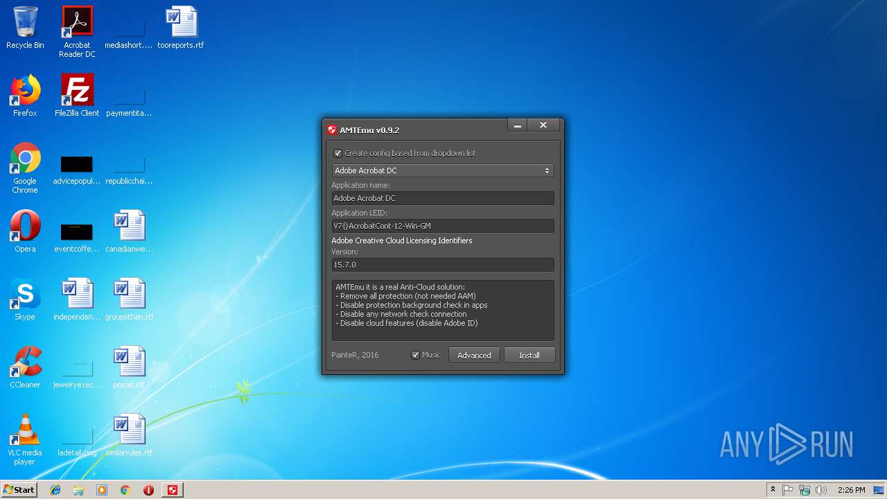Click the Application name field
The width and height of the screenshot is (887, 499).
coord(443,198)
